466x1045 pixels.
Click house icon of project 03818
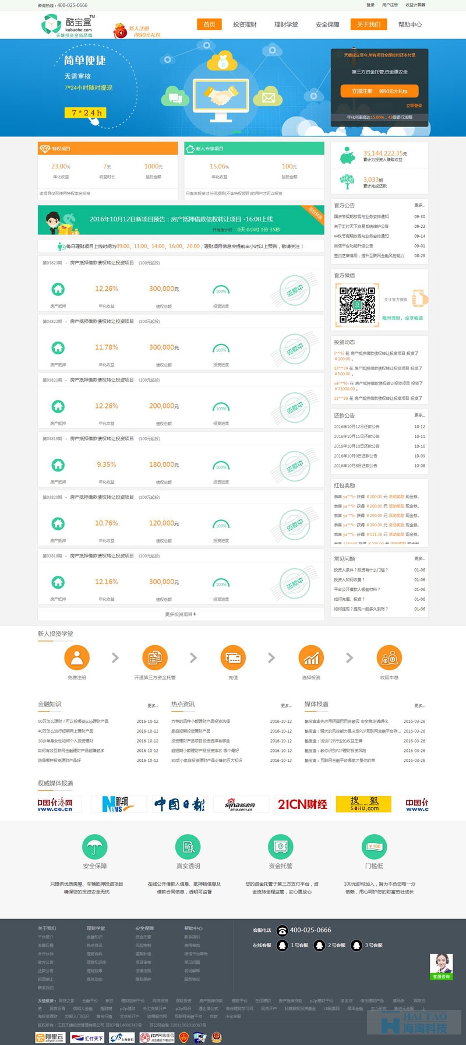pyautogui.click(x=58, y=582)
